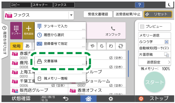Open settings with gear icon
This screenshot has width=175, height=103.
click(x=111, y=99)
